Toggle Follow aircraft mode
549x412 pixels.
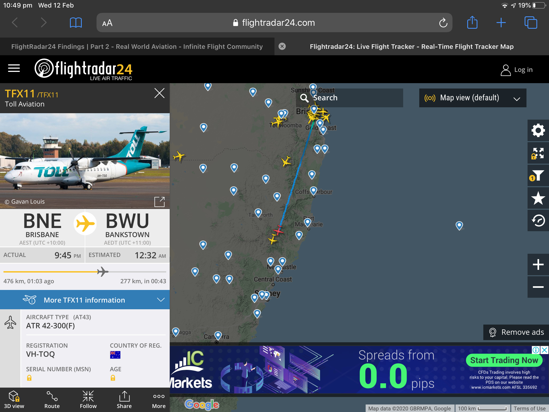(x=88, y=400)
